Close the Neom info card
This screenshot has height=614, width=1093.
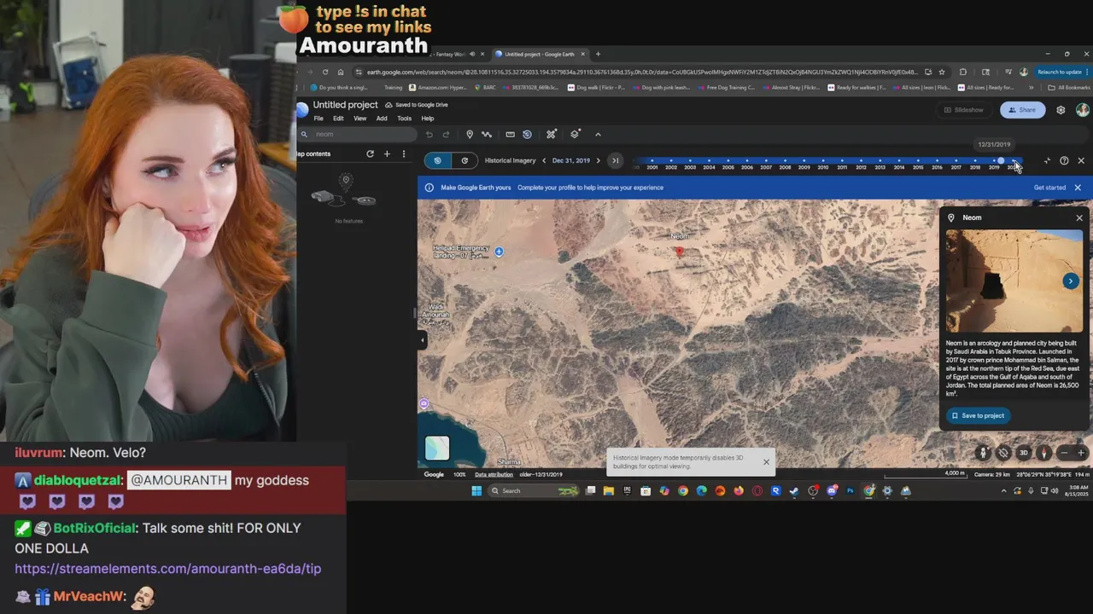(1079, 218)
